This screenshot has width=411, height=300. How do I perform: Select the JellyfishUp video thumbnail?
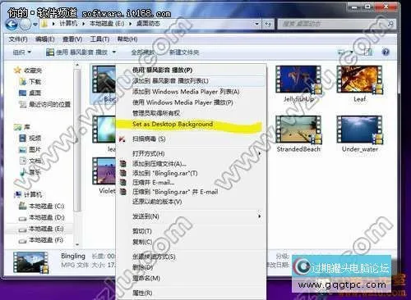[298, 80]
